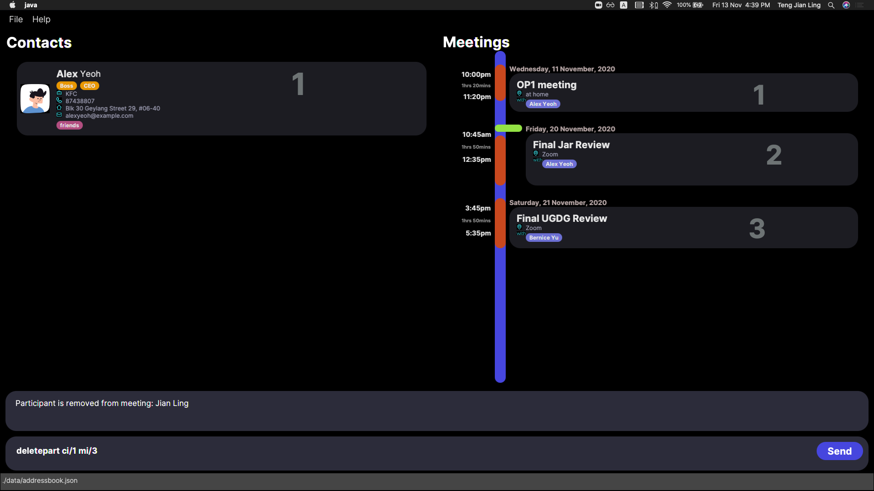874x491 pixels.
Task: Open the Apple menu
Action: 12,5
